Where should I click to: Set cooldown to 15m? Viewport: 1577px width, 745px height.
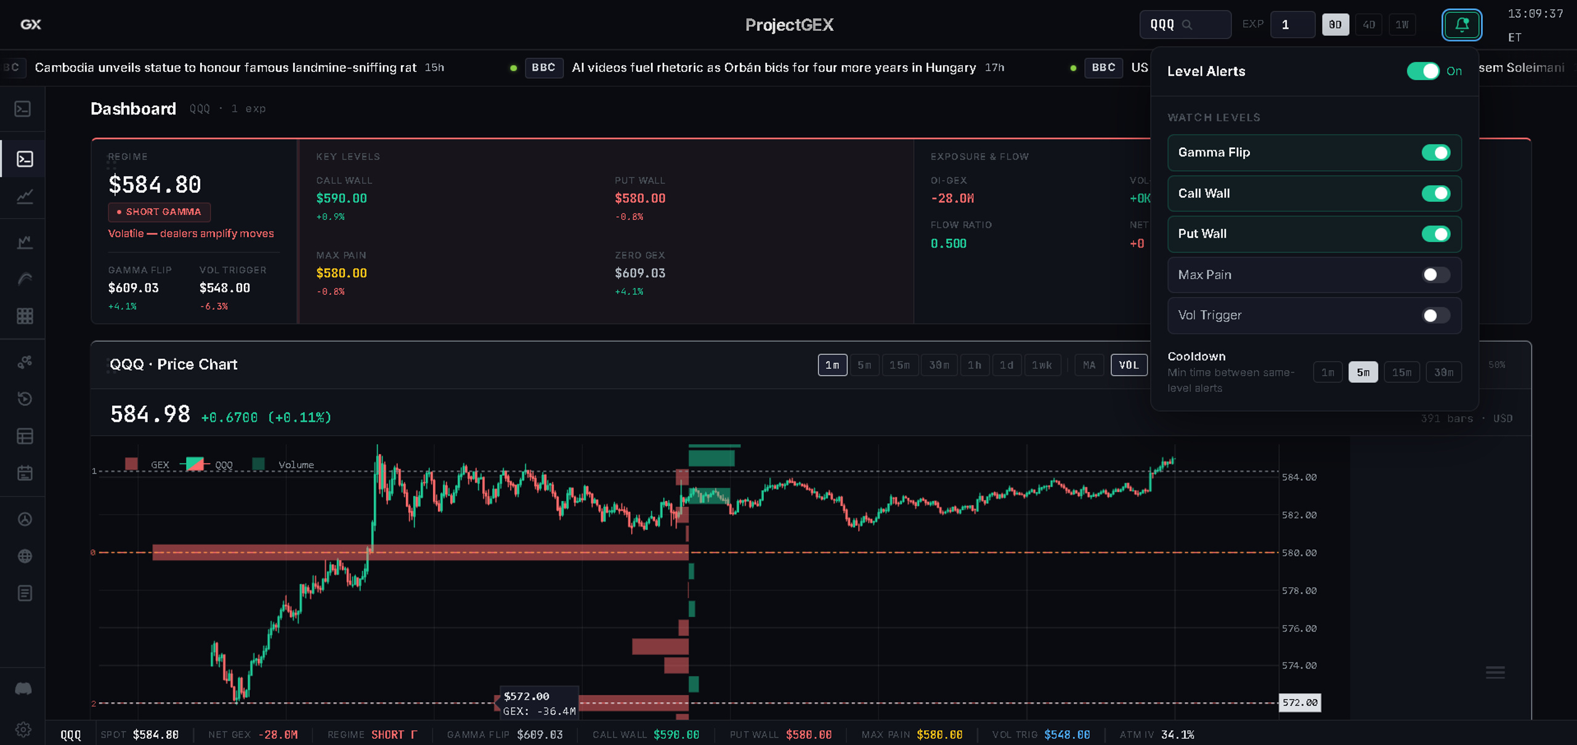(x=1401, y=372)
